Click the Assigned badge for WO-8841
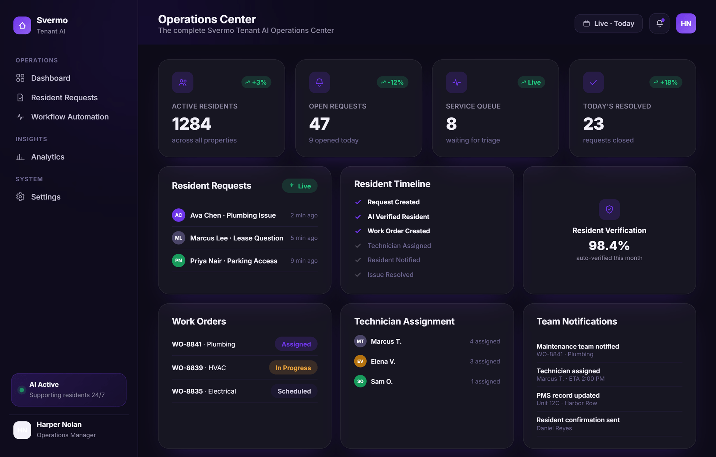 click(x=296, y=344)
